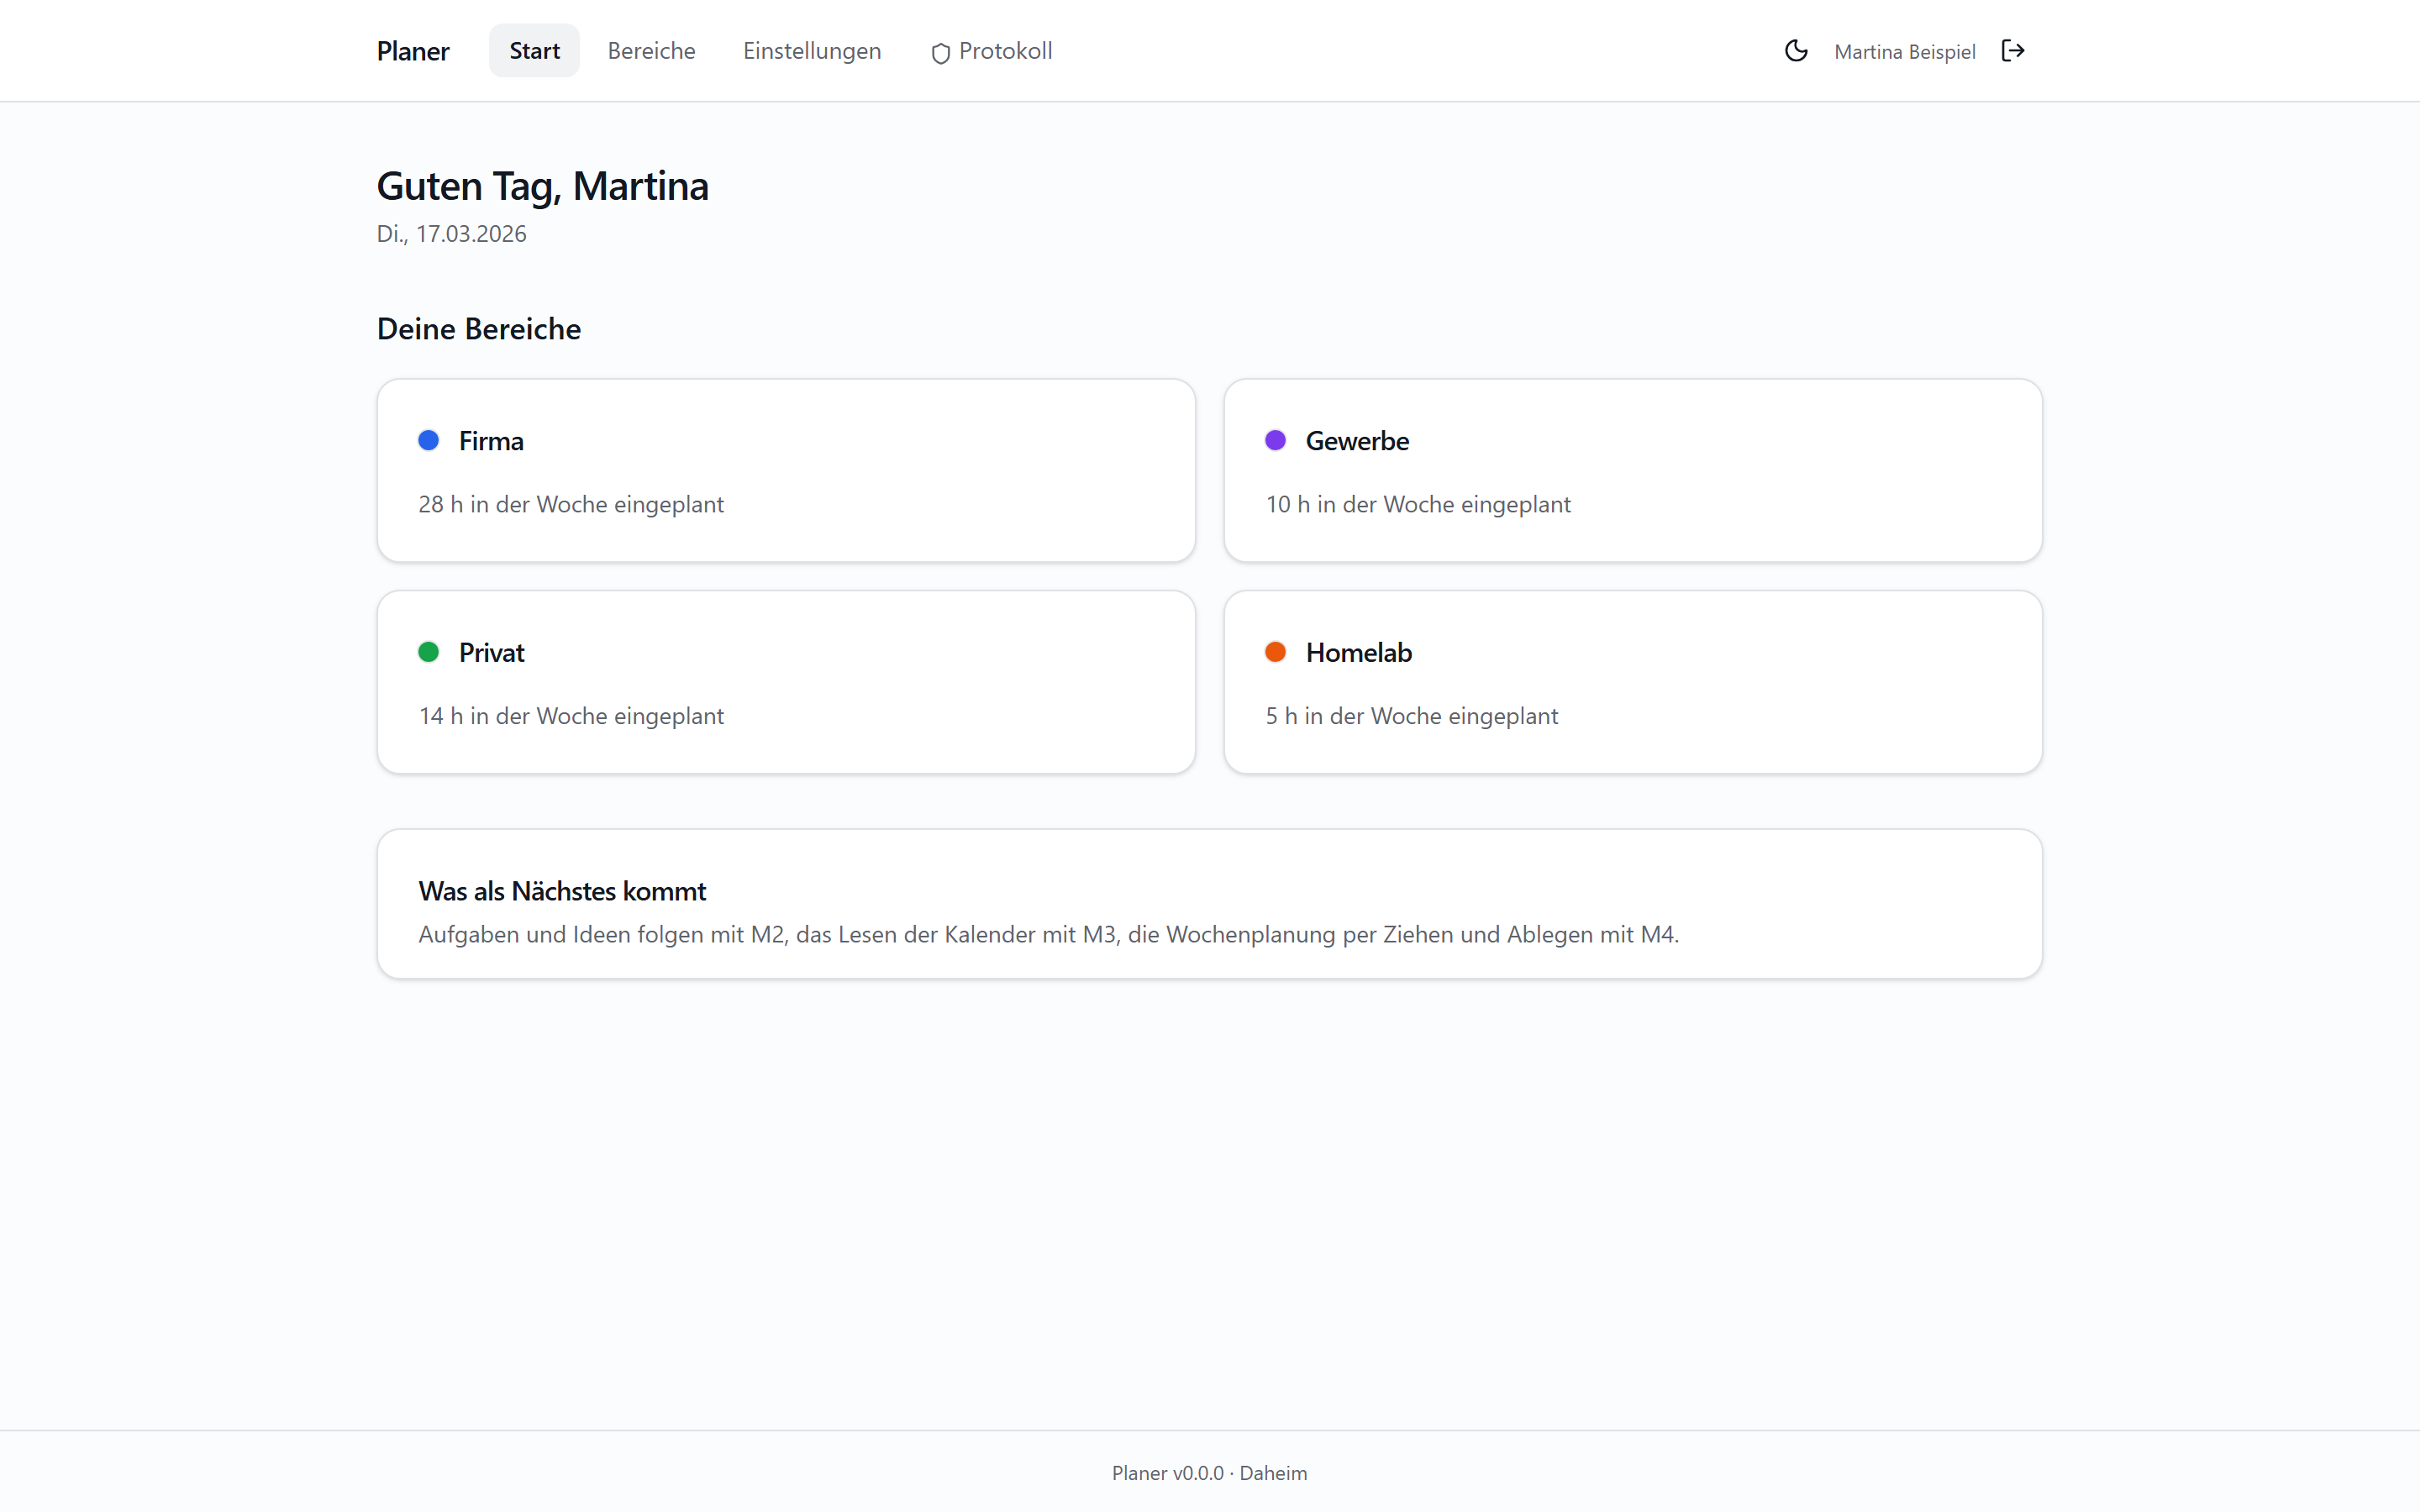Go to the Protokoll page
Screen dimensions: 2420x1512
[991, 51]
